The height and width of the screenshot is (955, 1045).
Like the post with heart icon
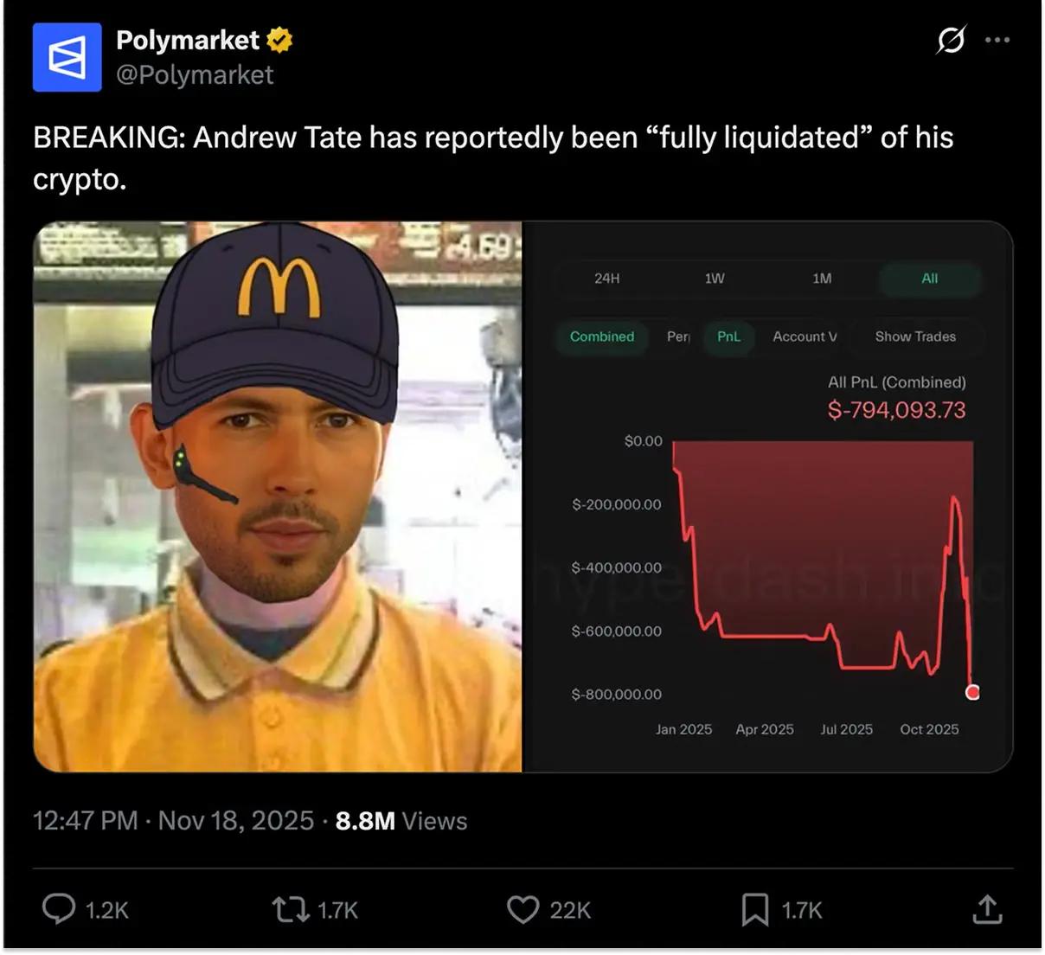tap(522, 909)
